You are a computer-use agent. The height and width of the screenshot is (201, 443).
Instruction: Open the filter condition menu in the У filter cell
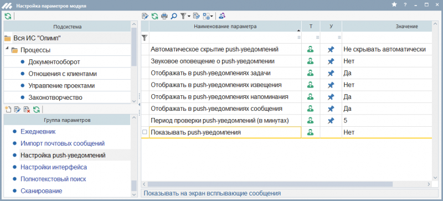point(339,37)
